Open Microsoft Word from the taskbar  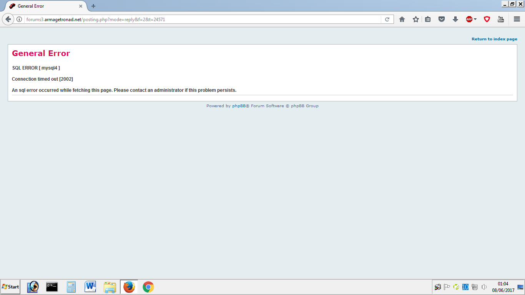90,287
